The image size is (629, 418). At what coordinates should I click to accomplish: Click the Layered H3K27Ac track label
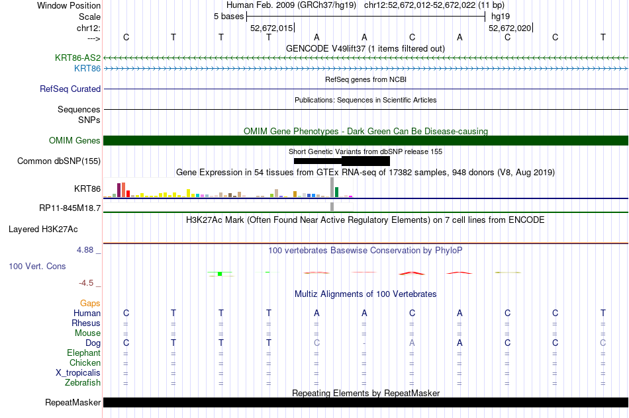(43, 230)
